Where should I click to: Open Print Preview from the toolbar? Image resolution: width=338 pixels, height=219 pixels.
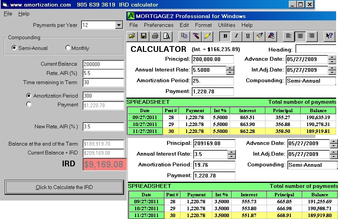pos(166,36)
